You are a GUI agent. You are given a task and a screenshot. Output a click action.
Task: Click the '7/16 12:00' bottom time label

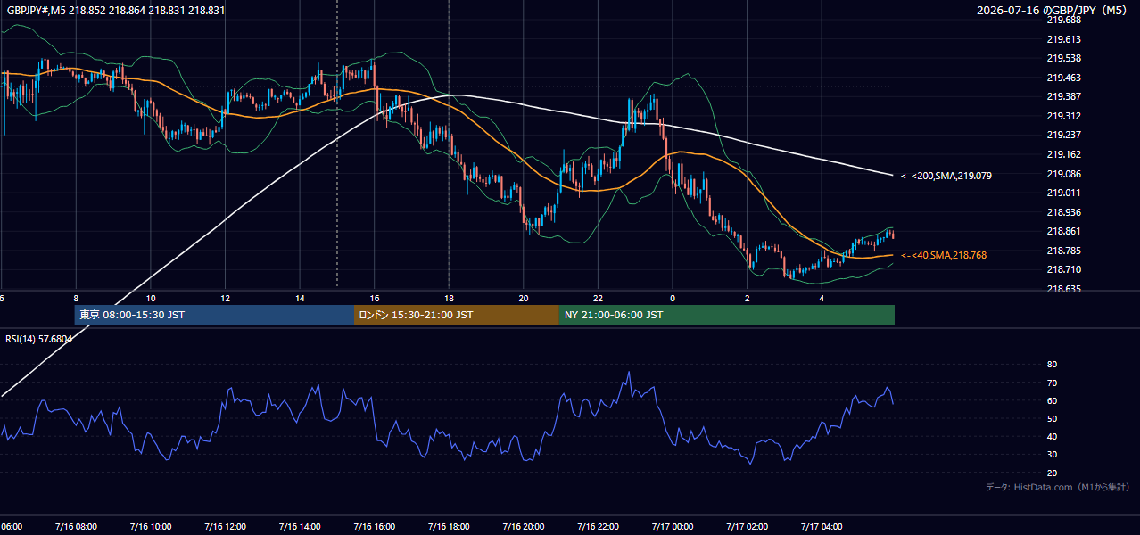coord(225,527)
